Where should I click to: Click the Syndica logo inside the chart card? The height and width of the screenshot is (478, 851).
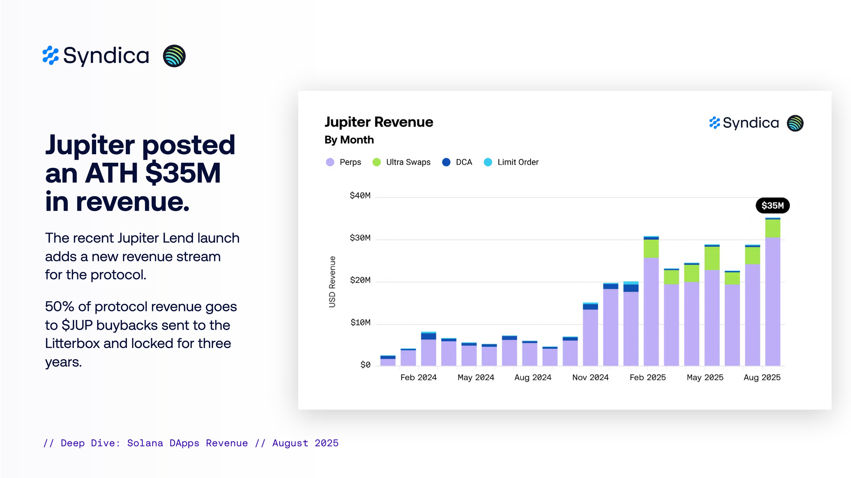click(x=744, y=123)
